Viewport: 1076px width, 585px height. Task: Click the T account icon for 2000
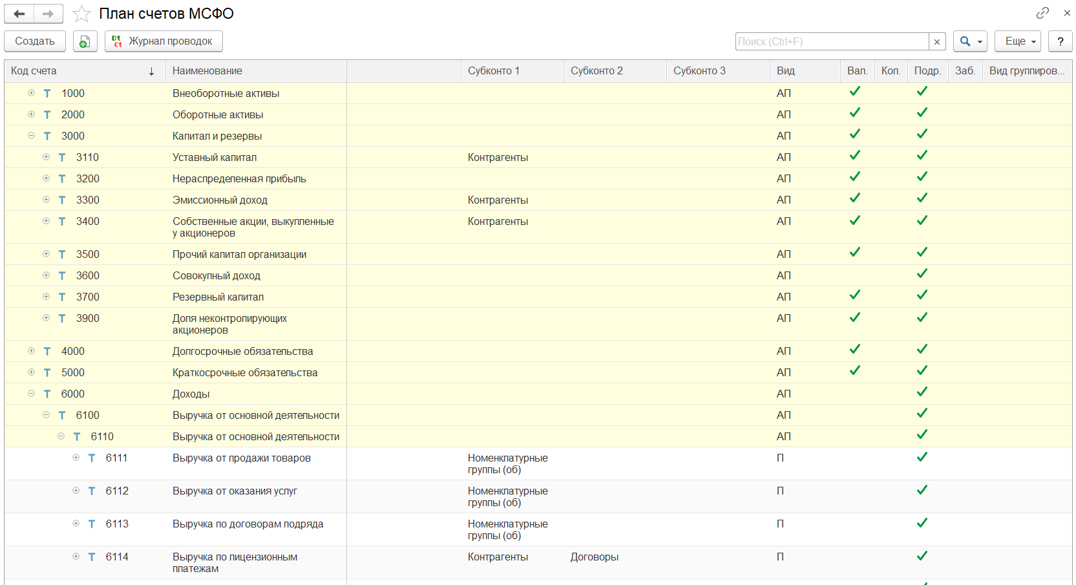click(47, 115)
